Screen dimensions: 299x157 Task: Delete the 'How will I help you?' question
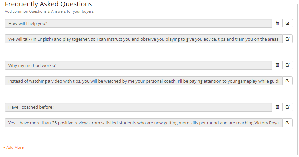pos(277,23)
